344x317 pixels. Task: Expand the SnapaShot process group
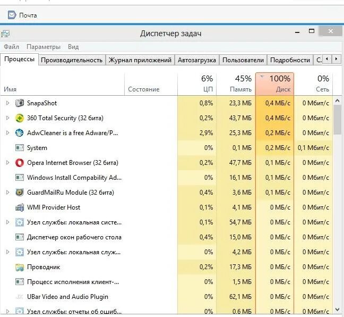(7, 103)
